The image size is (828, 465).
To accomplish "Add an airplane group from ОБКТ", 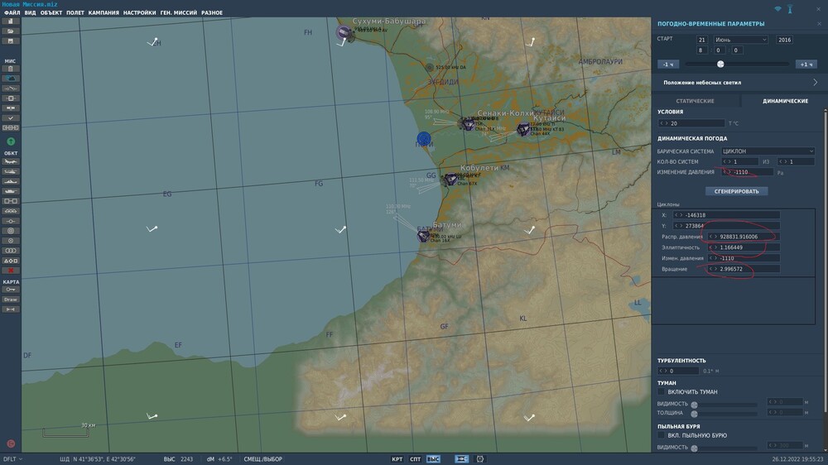I will 11,161.
